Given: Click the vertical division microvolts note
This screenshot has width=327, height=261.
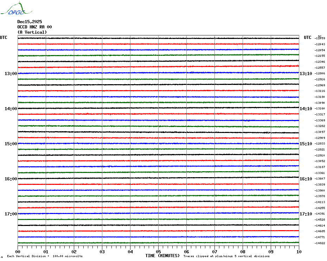Looking at the screenshot, I should (x=45, y=256).
